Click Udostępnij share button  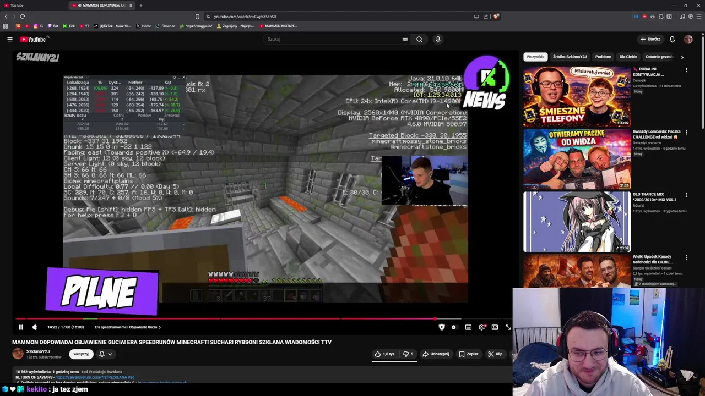pos(436,354)
